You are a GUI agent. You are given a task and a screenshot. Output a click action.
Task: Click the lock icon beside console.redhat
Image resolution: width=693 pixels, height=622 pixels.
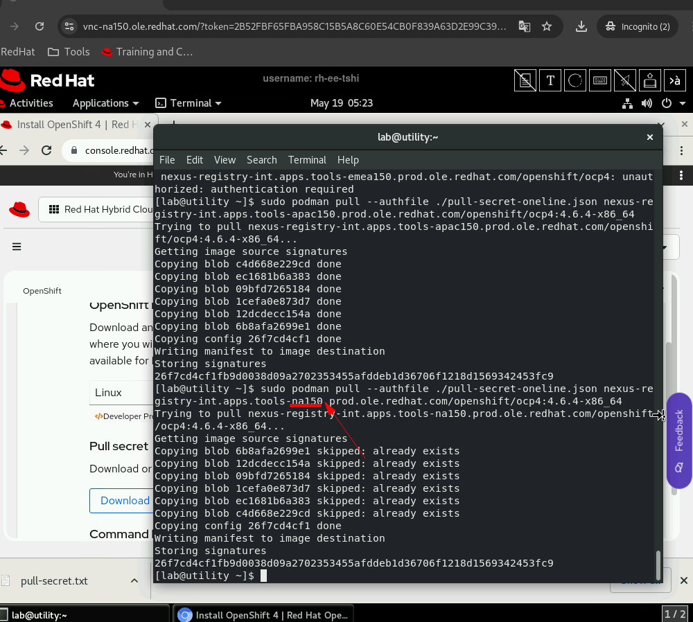tap(74, 150)
